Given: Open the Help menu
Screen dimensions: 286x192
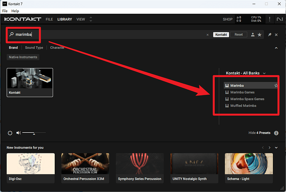Looking at the screenshot, I should (15, 11).
